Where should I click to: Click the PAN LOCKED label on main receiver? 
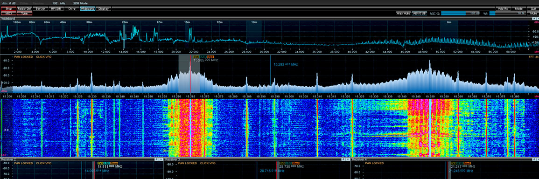(22, 56)
